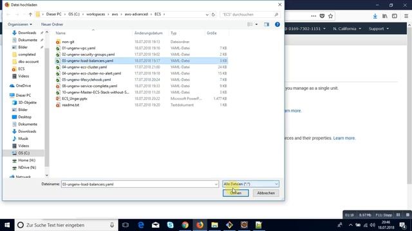
Task: Select 04-ungerw-ecs-cluster-no-alert.yaml file
Action: click(91, 73)
